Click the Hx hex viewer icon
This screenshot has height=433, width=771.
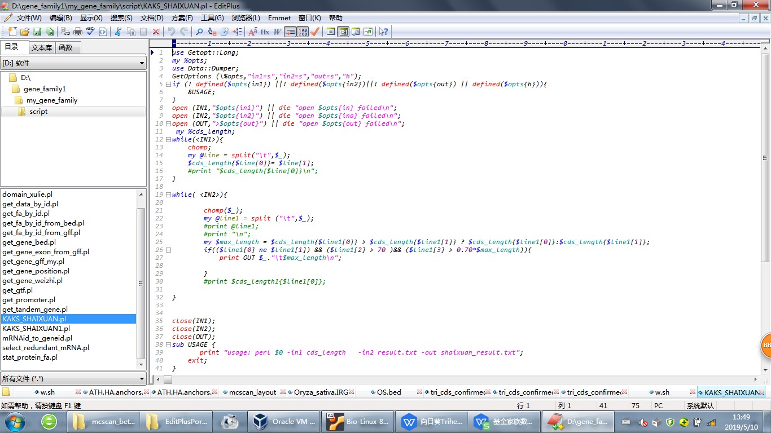[x=265, y=32]
